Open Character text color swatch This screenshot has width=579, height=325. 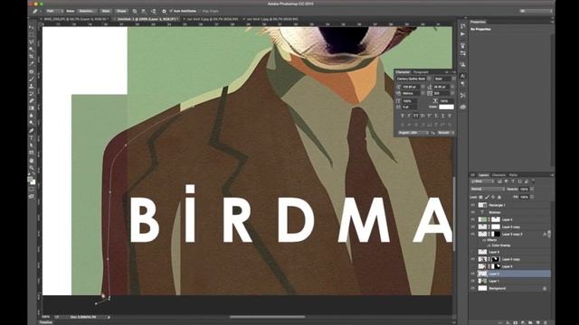point(446,107)
